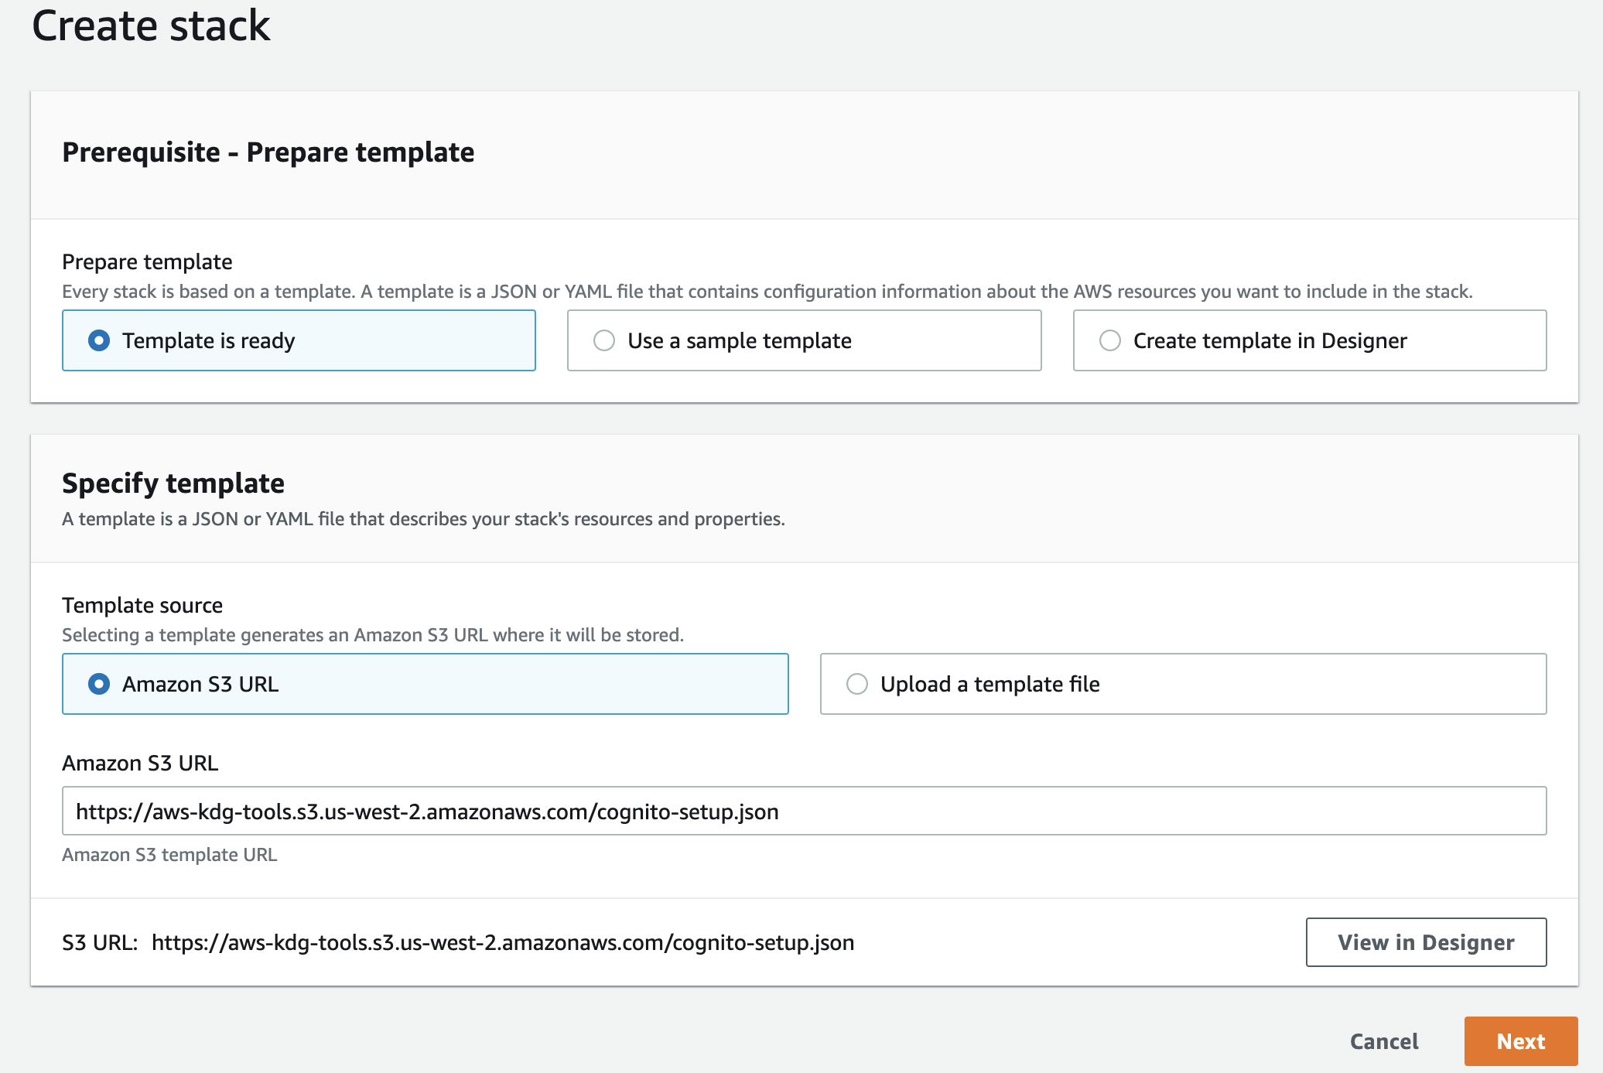Select the 'Template is ready' radio option

[299, 340]
